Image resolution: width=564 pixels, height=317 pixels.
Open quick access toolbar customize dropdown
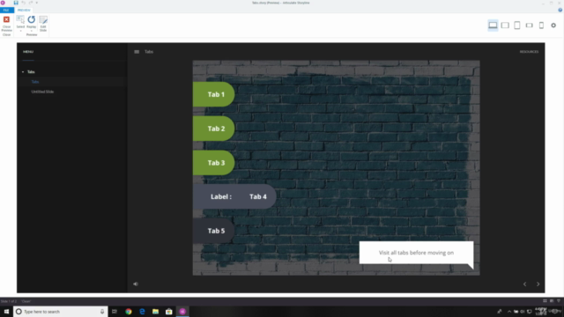click(37, 3)
